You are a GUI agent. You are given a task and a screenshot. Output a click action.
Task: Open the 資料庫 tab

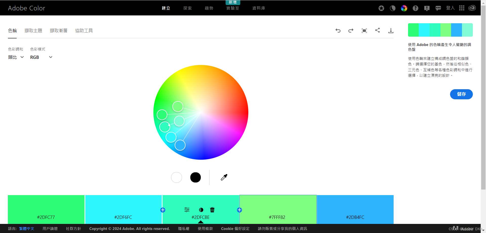click(x=259, y=8)
